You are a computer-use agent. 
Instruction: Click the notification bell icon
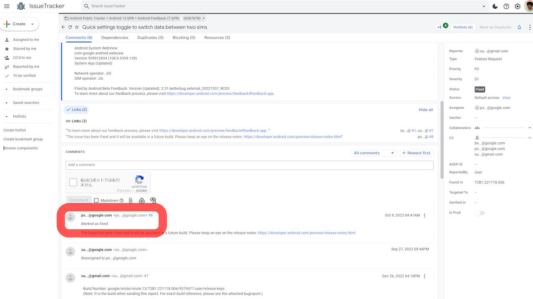point(519,27)
